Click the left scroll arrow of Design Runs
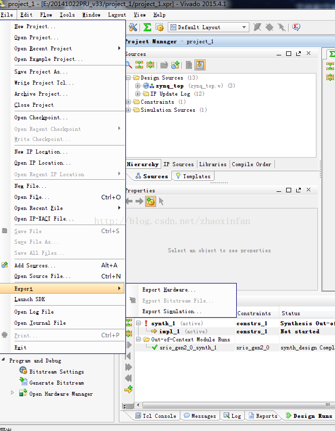Screen dimensions: 335x431 pyautogui.click(x=138, y=405)
